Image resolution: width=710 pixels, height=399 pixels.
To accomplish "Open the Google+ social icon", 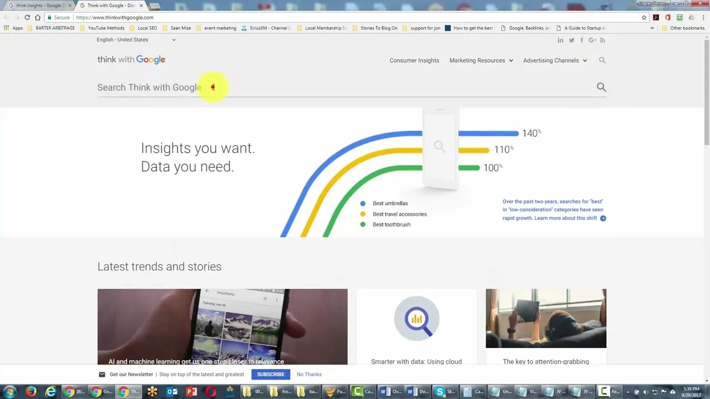I will (592, 40).
